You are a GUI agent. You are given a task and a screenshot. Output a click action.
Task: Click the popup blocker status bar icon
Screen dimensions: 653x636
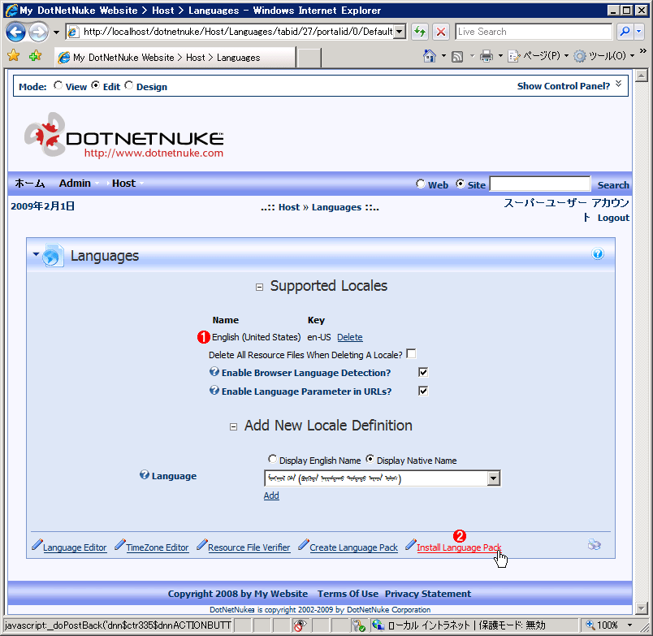pyautogui.click(x=300, y=625)
